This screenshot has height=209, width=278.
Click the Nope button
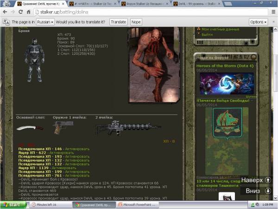136,22
